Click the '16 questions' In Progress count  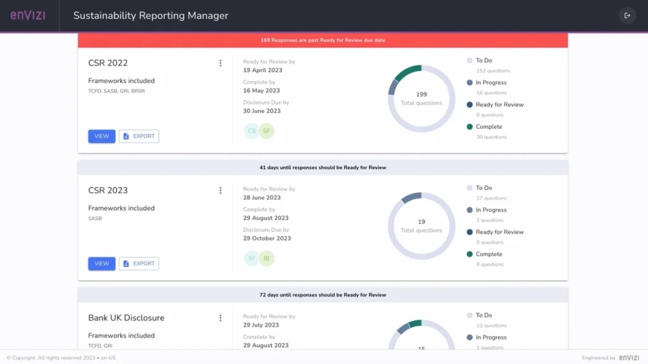coord(491,93)
